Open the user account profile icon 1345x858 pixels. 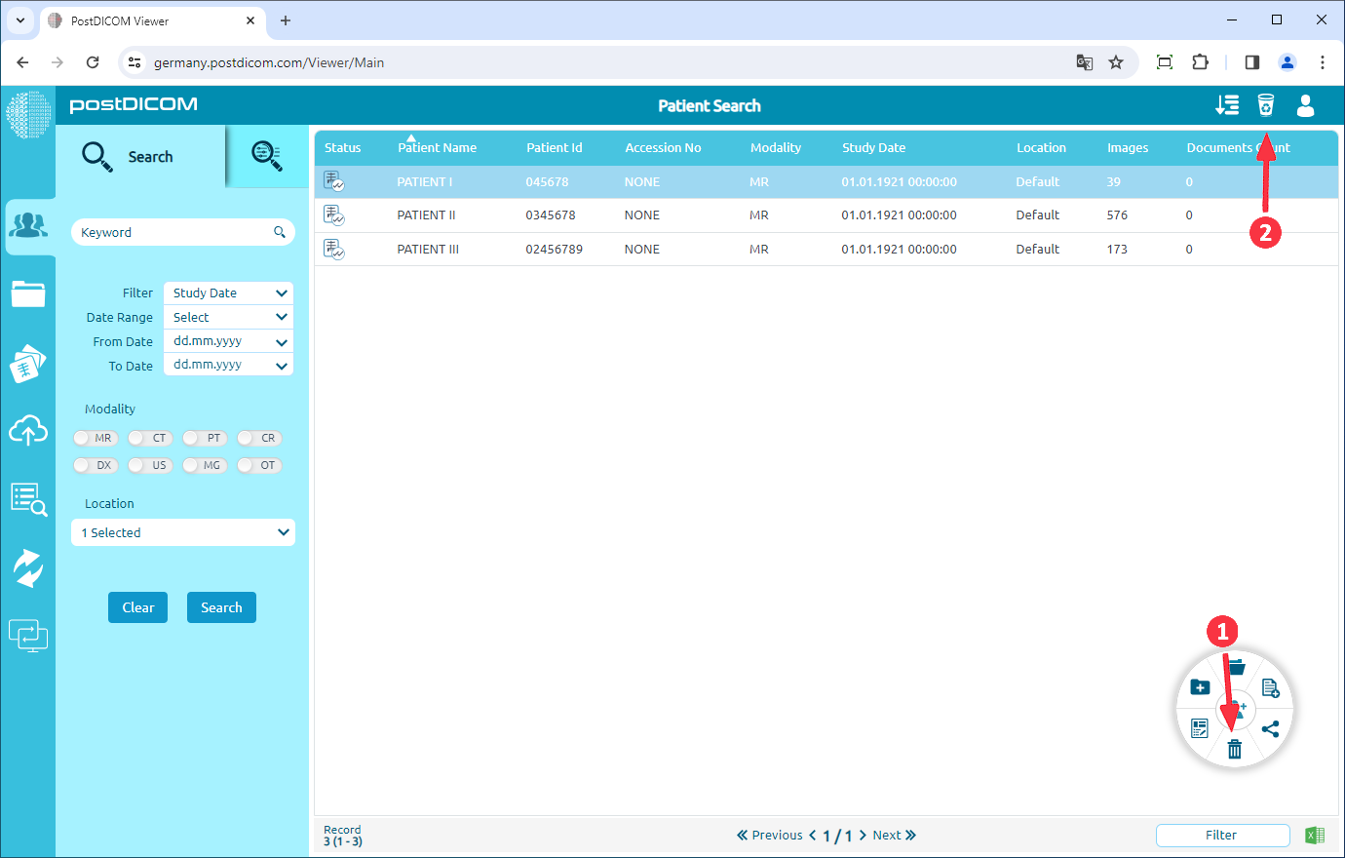(x=1305, y=105)
